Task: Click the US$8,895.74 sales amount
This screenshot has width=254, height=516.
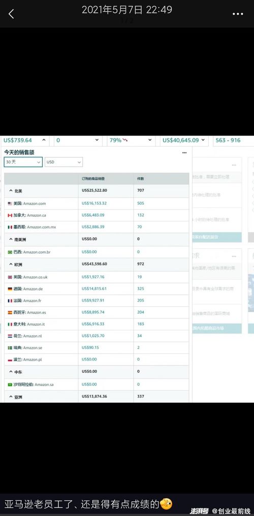Action: point(93,312)
